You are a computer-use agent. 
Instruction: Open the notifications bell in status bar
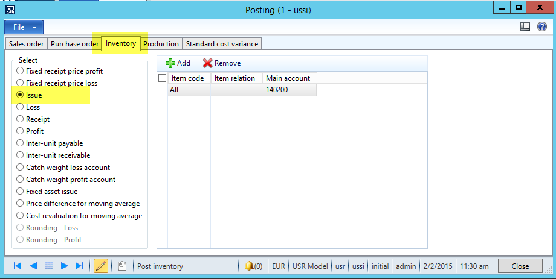[x=250, y=266]
